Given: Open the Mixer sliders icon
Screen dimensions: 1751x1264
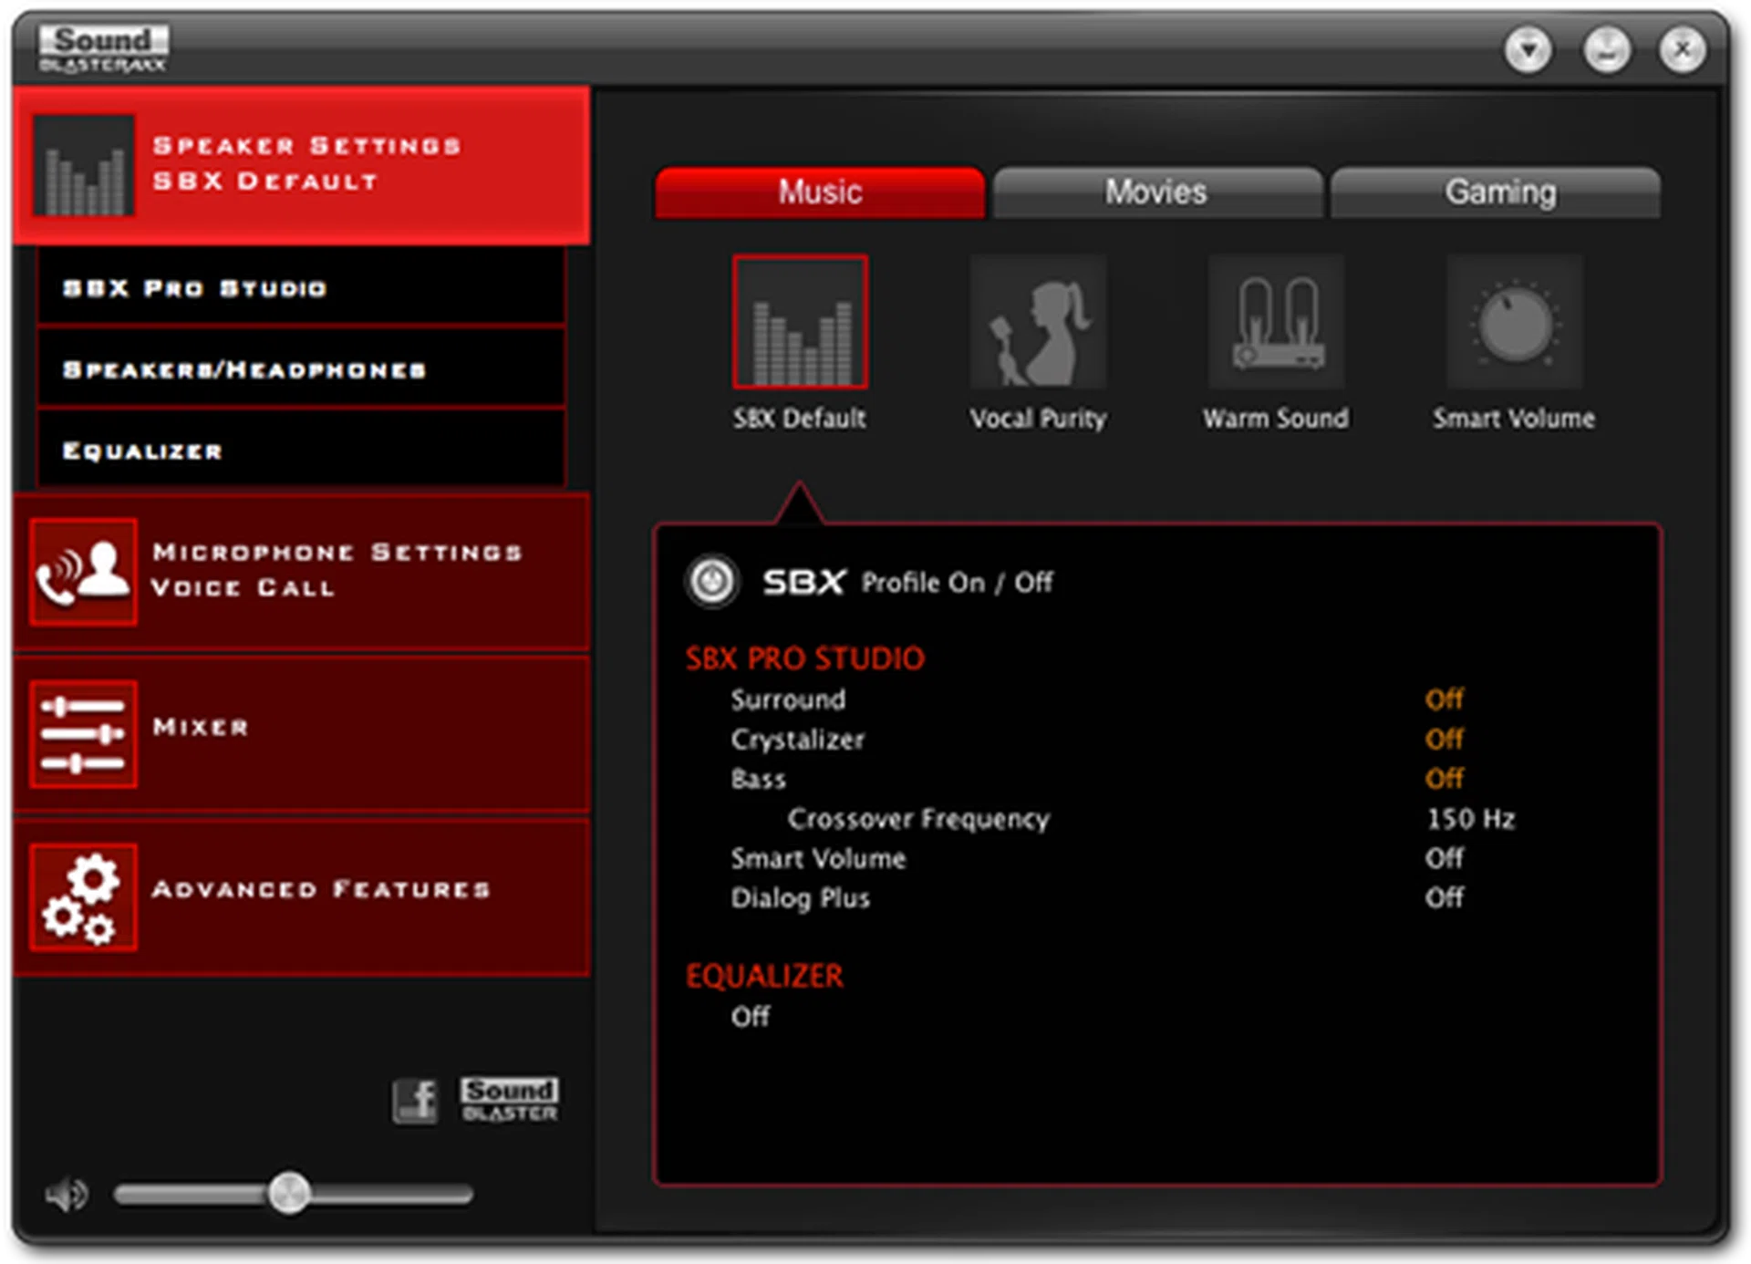Looking at the screenshot, I should pyautogui.click(x=83, y=733).
